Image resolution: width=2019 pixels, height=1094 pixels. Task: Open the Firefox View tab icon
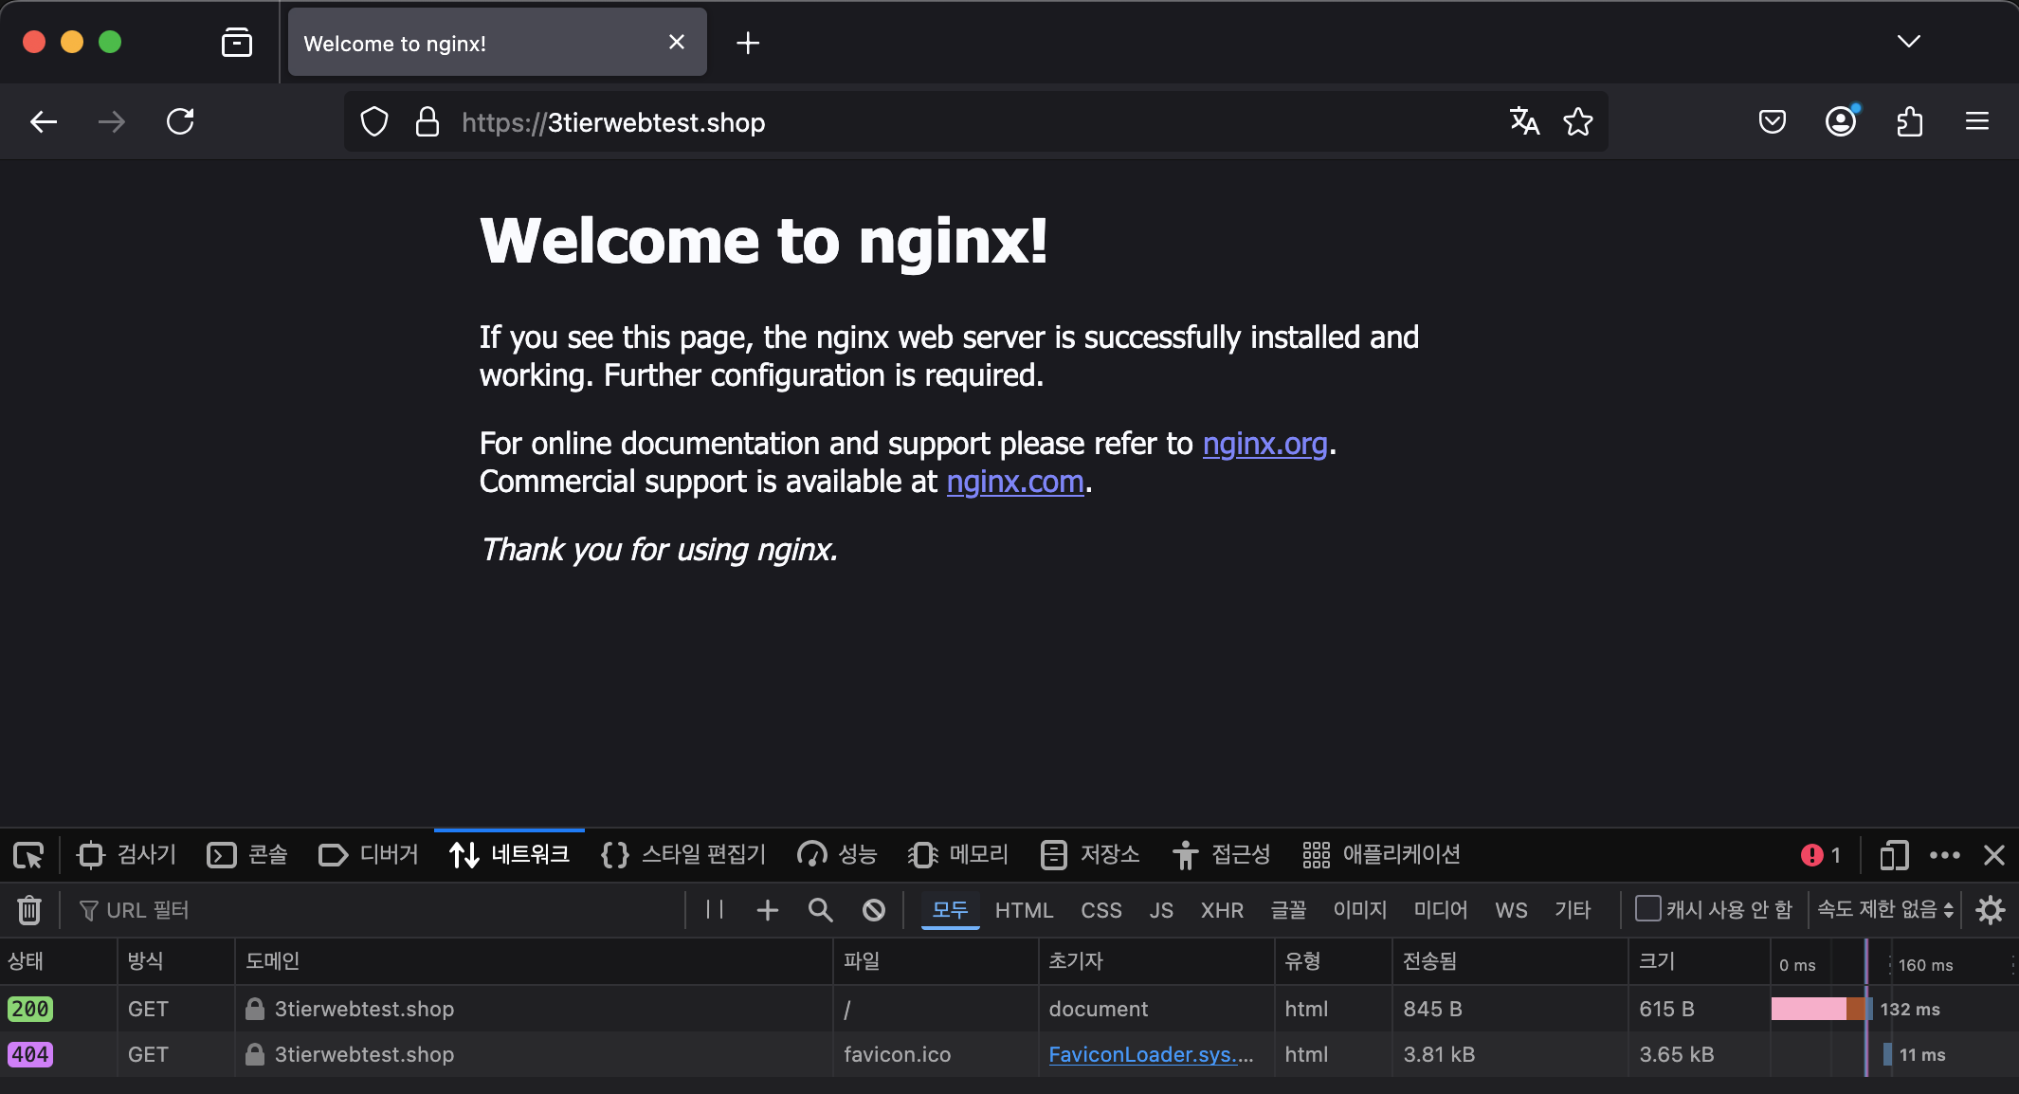click(237, 43)
